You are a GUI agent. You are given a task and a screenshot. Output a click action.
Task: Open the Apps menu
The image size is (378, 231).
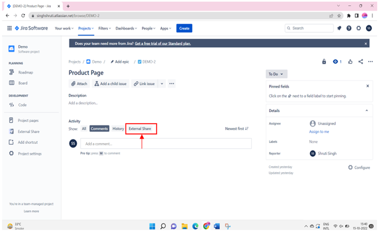166,28
